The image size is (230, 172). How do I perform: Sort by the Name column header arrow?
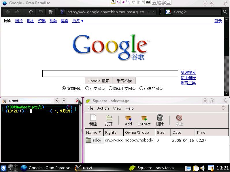pyautogui.click(x=100, y=132)
